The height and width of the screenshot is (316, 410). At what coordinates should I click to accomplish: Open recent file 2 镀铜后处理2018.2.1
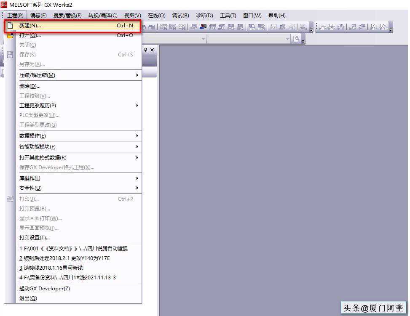coord(64,258)
